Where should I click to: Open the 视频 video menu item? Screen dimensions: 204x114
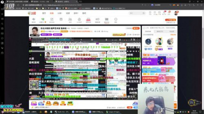point(68,13)
